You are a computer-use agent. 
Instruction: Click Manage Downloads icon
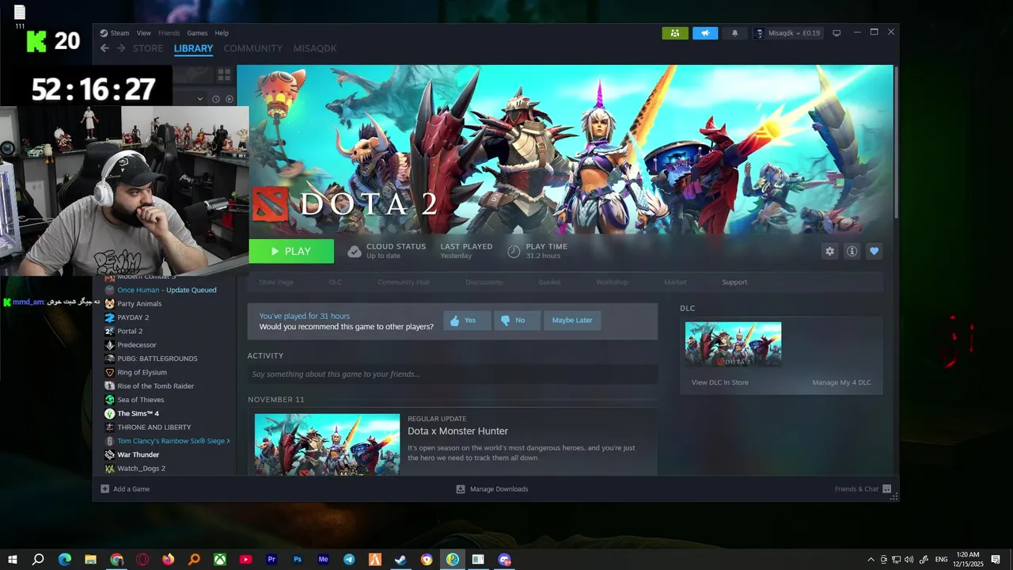pyautogui.click(x=461, y=488)
